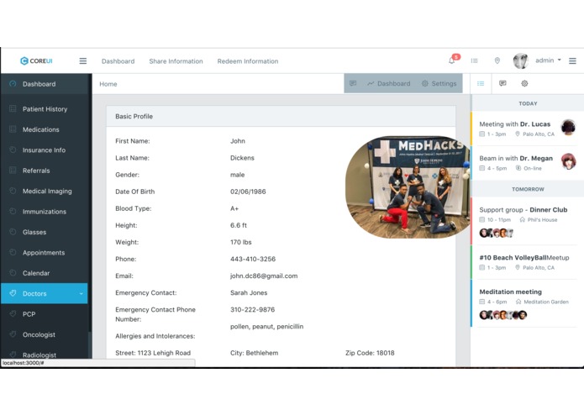Click the admin avatar picture

pyautogui.click(x=521, y=60)
